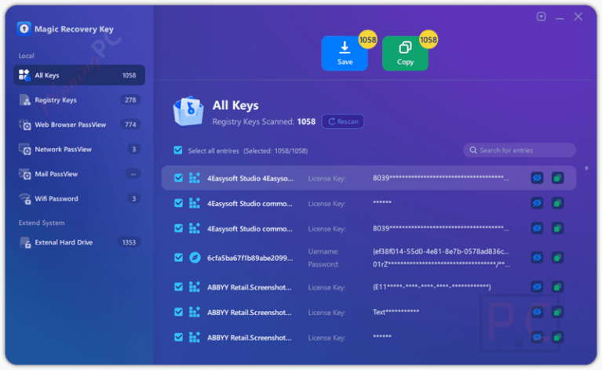Screen dimensions: 602x370
Task: Click the (Selected: 1058/1058) text
Action: (x=275, y=151)
